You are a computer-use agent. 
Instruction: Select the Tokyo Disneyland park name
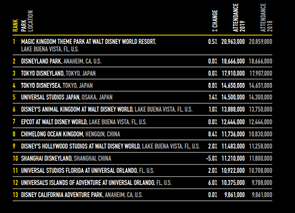(43, 73)
